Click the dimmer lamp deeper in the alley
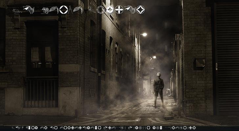This screenshot has height=131, width=239. coord(154,57)
